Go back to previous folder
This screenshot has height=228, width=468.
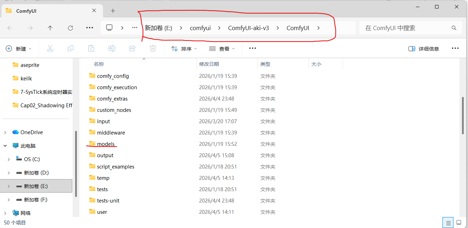pos(10,28)
